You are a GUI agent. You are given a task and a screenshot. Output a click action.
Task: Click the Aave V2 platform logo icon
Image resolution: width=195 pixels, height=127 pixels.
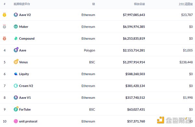point(16,15)
